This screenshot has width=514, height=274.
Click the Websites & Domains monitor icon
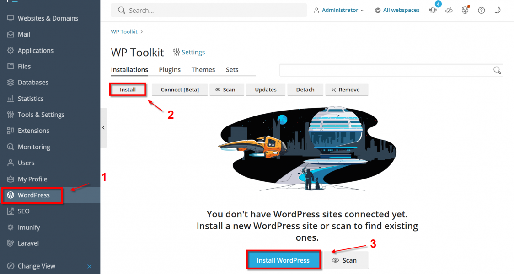pos(11,18)
